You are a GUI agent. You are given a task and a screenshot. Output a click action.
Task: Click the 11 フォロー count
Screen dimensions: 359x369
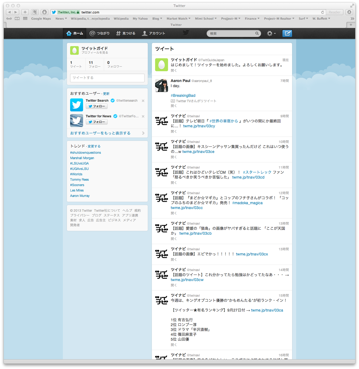[x=95, y=64]
